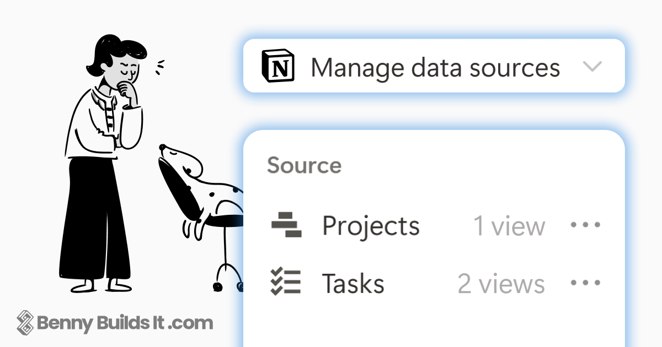The image size is (662, 347).
Task: Click the Source section header
Action: click(304, 165)
